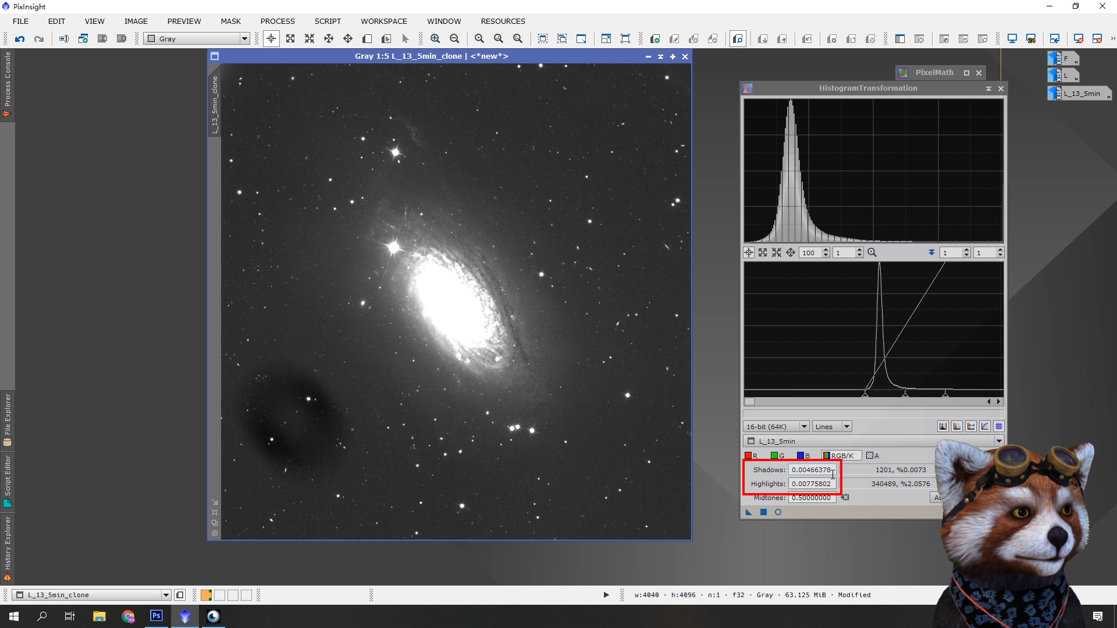Click the Shadows value input field

click(x=812, y=470)
